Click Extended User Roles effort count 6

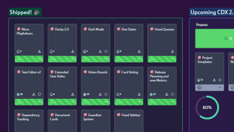(x=52, y=94)
